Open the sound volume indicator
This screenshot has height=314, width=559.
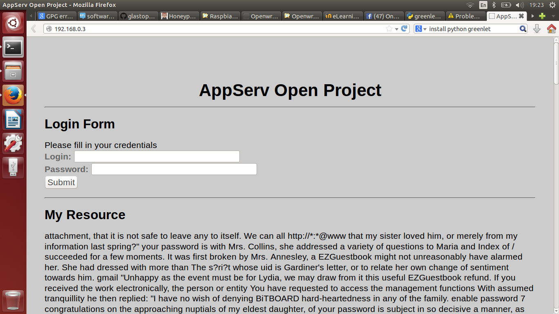pyautogui.click(x=520, y=5)
